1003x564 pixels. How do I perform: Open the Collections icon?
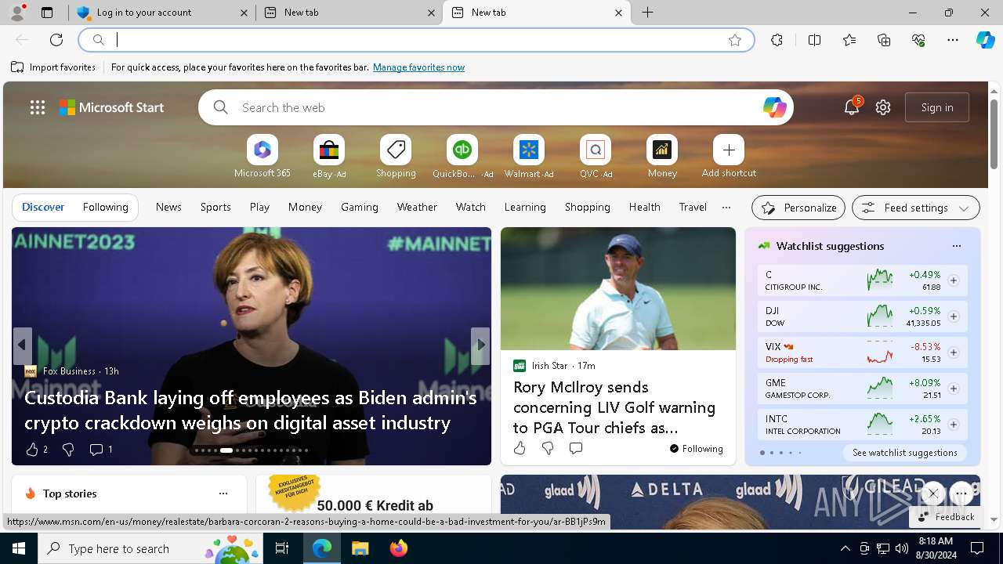[x=884, y=40]
